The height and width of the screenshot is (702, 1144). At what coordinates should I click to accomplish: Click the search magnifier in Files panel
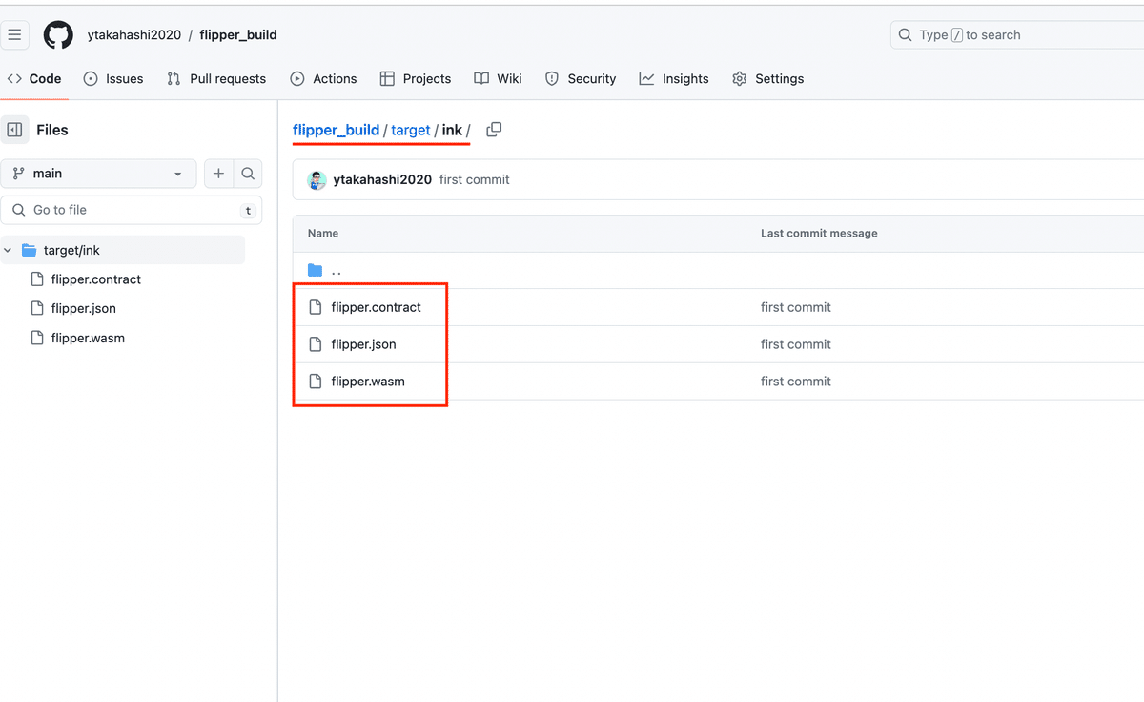(x=248, y=174)
